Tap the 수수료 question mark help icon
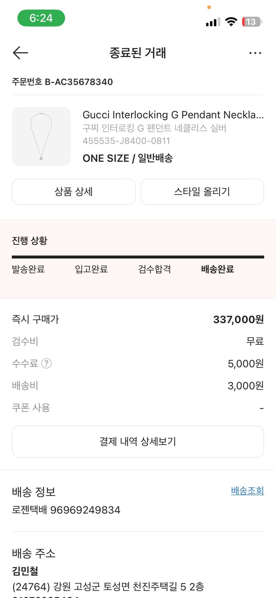This screenshot has height=598, width=276. [x=47, y=363]
